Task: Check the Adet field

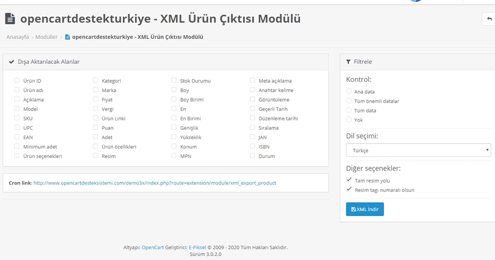Action: (x=96, y=137)
